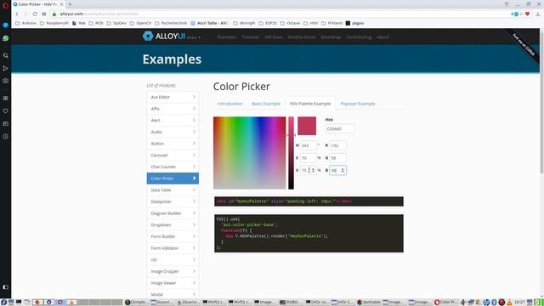Open terminal launcher in taskbar

point(19,303)
